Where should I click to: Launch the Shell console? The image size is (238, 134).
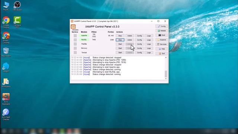pos(161,35)
